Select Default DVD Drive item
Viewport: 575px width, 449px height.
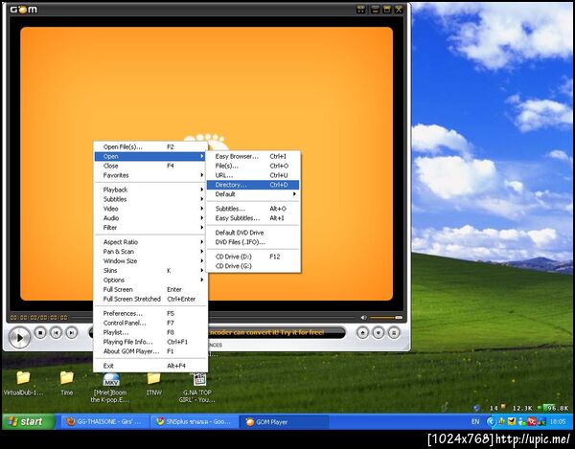(x=253, y=233)
